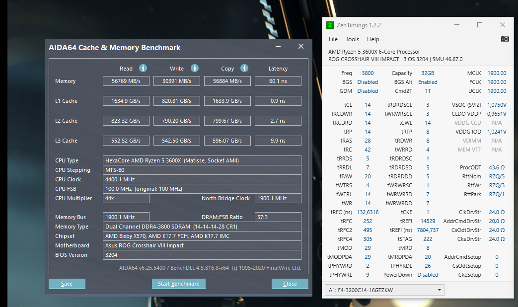
Task: Select L2 Cache Read 823.32 GB/s field
Action: [x=126, y=121]
